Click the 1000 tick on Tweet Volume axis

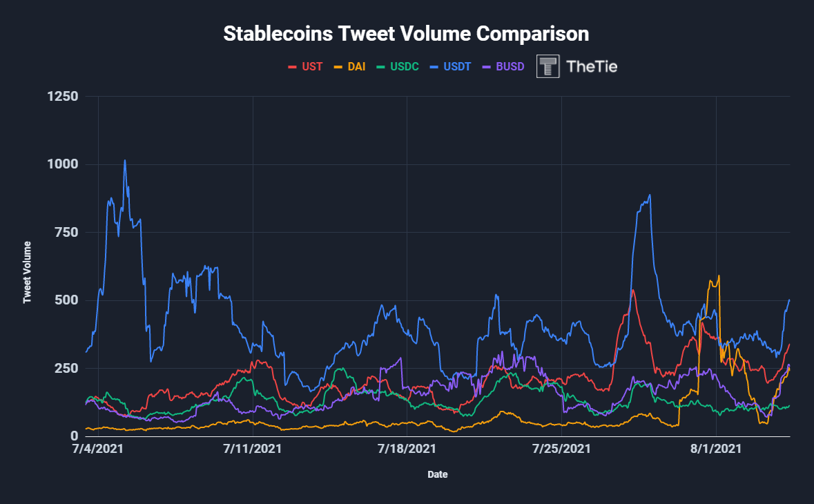63,164
